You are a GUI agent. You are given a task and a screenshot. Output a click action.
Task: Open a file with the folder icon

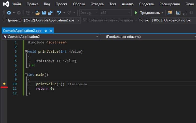tap(37, 13)
